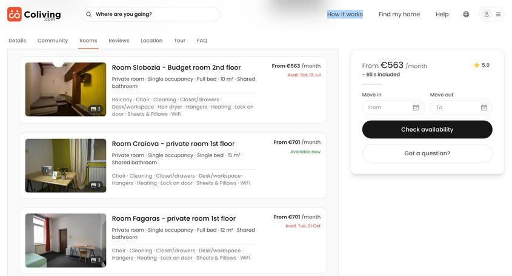Open photo count on Room Craiova image
512x276 pixels.
96,185
